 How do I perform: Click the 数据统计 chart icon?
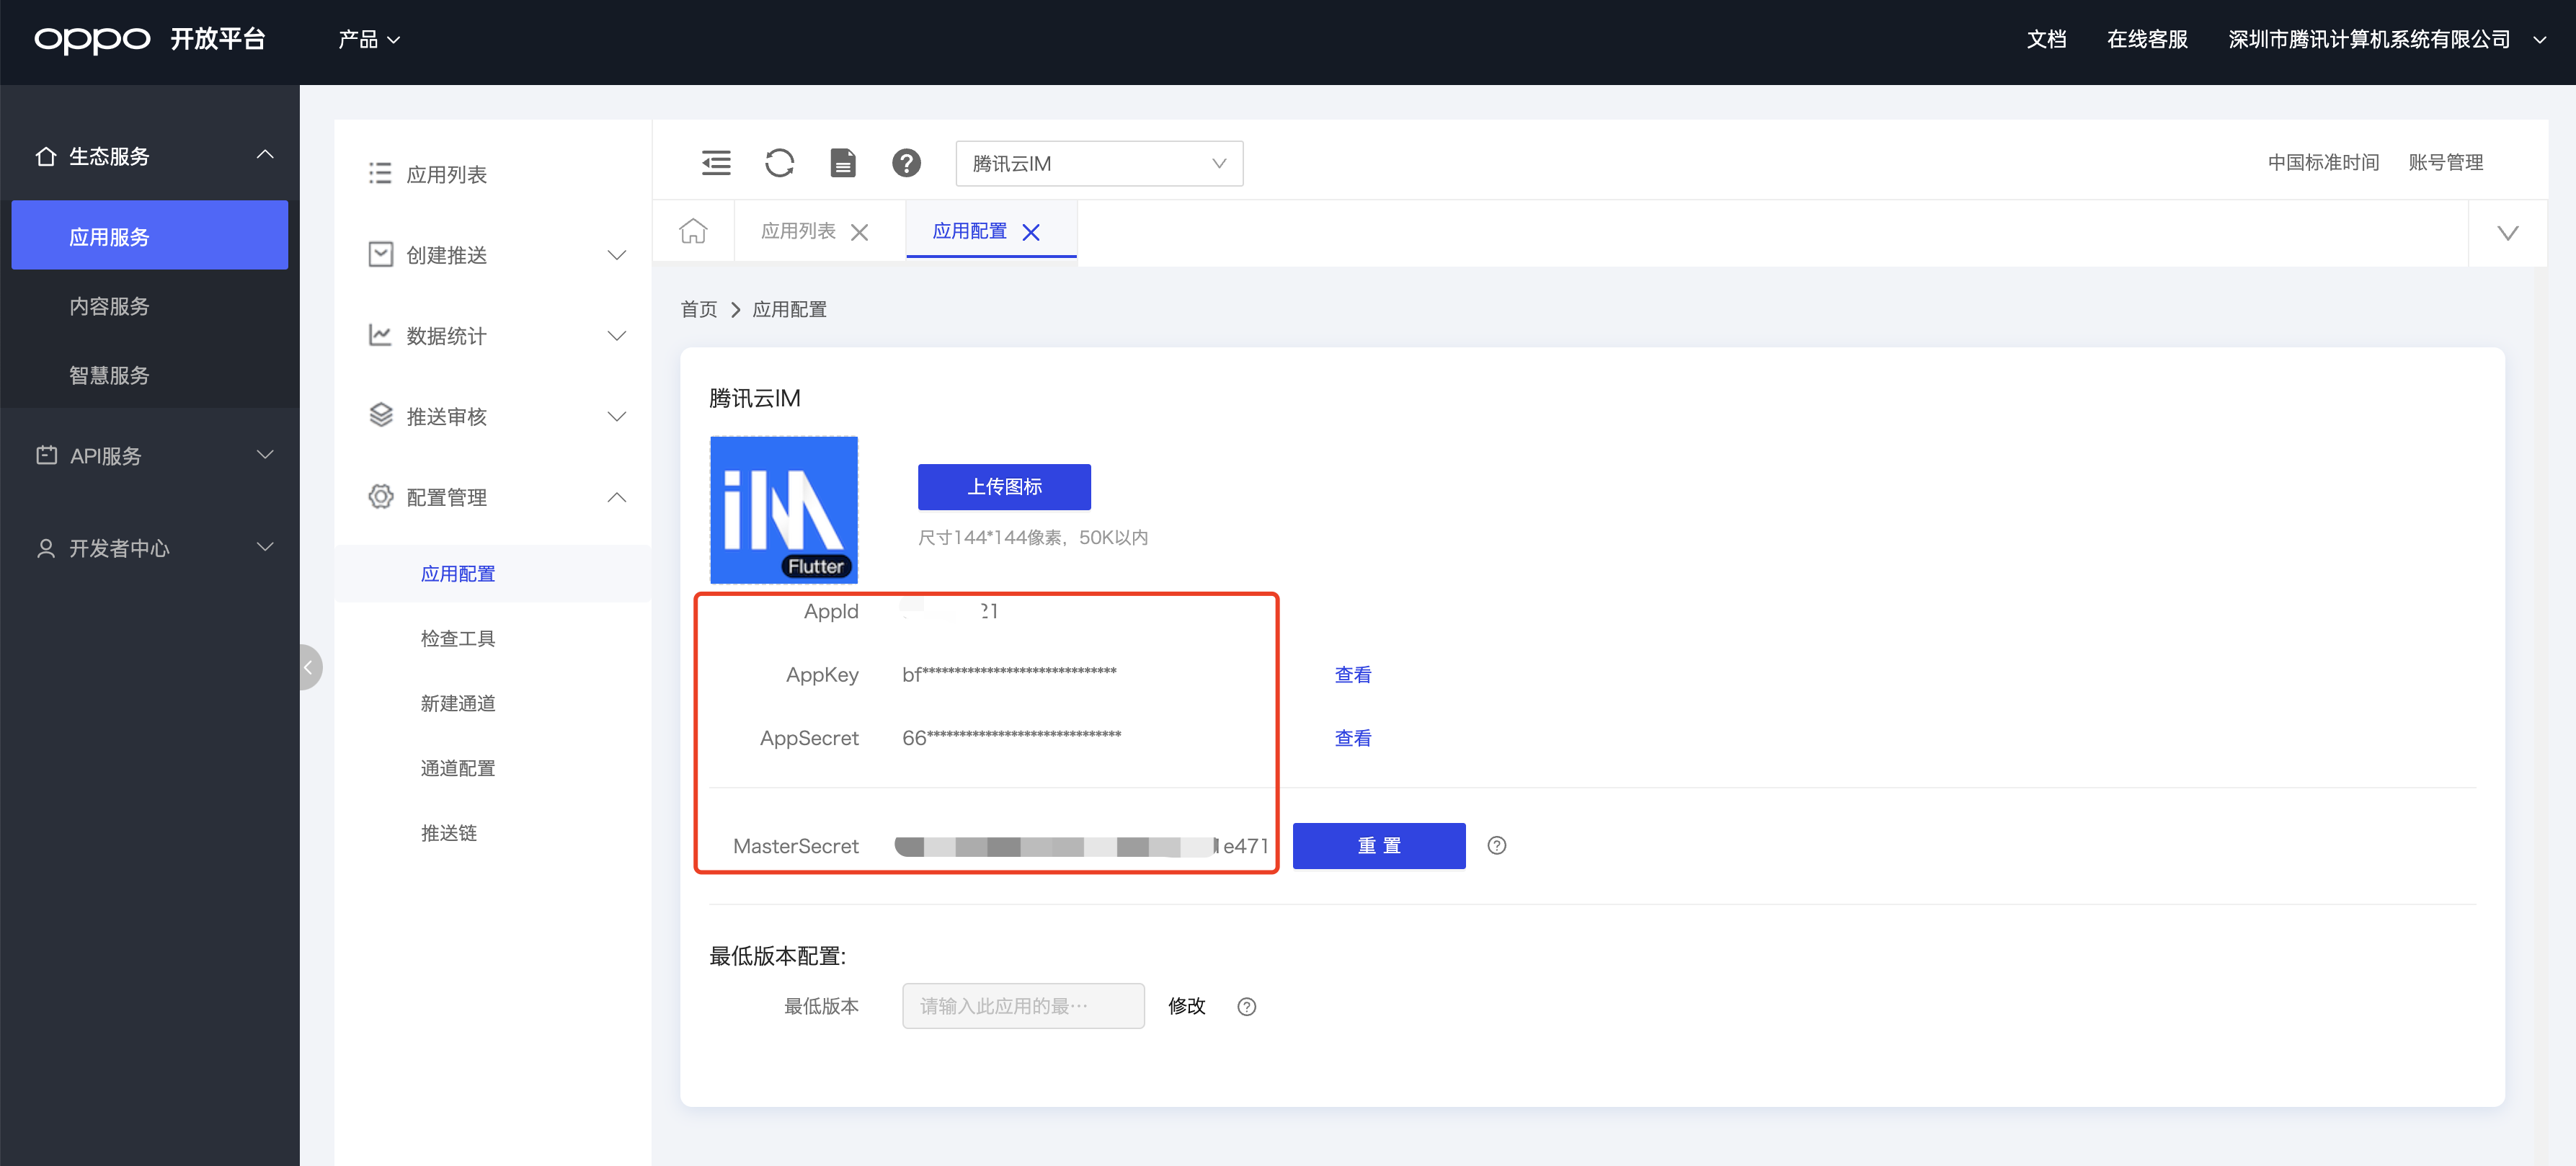click(x=380, y=335)
